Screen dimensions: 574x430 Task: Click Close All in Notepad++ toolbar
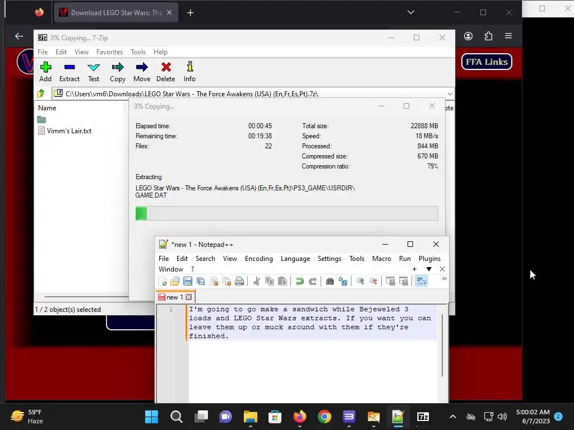tap(226, 281)
